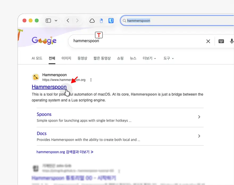The width and height of the screenshot is (234, 185).
Task: Select the Hammerspoon site name above the URL
Action: pos(55,75)
